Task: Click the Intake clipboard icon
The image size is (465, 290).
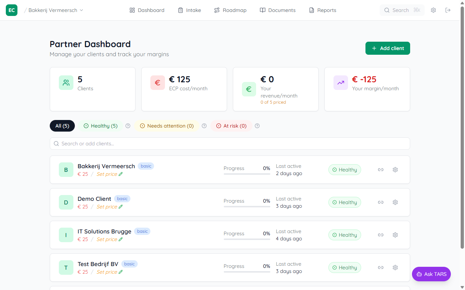Action: [180, 10]
